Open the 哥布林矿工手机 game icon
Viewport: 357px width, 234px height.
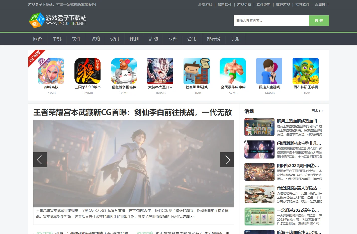(306, 71)
